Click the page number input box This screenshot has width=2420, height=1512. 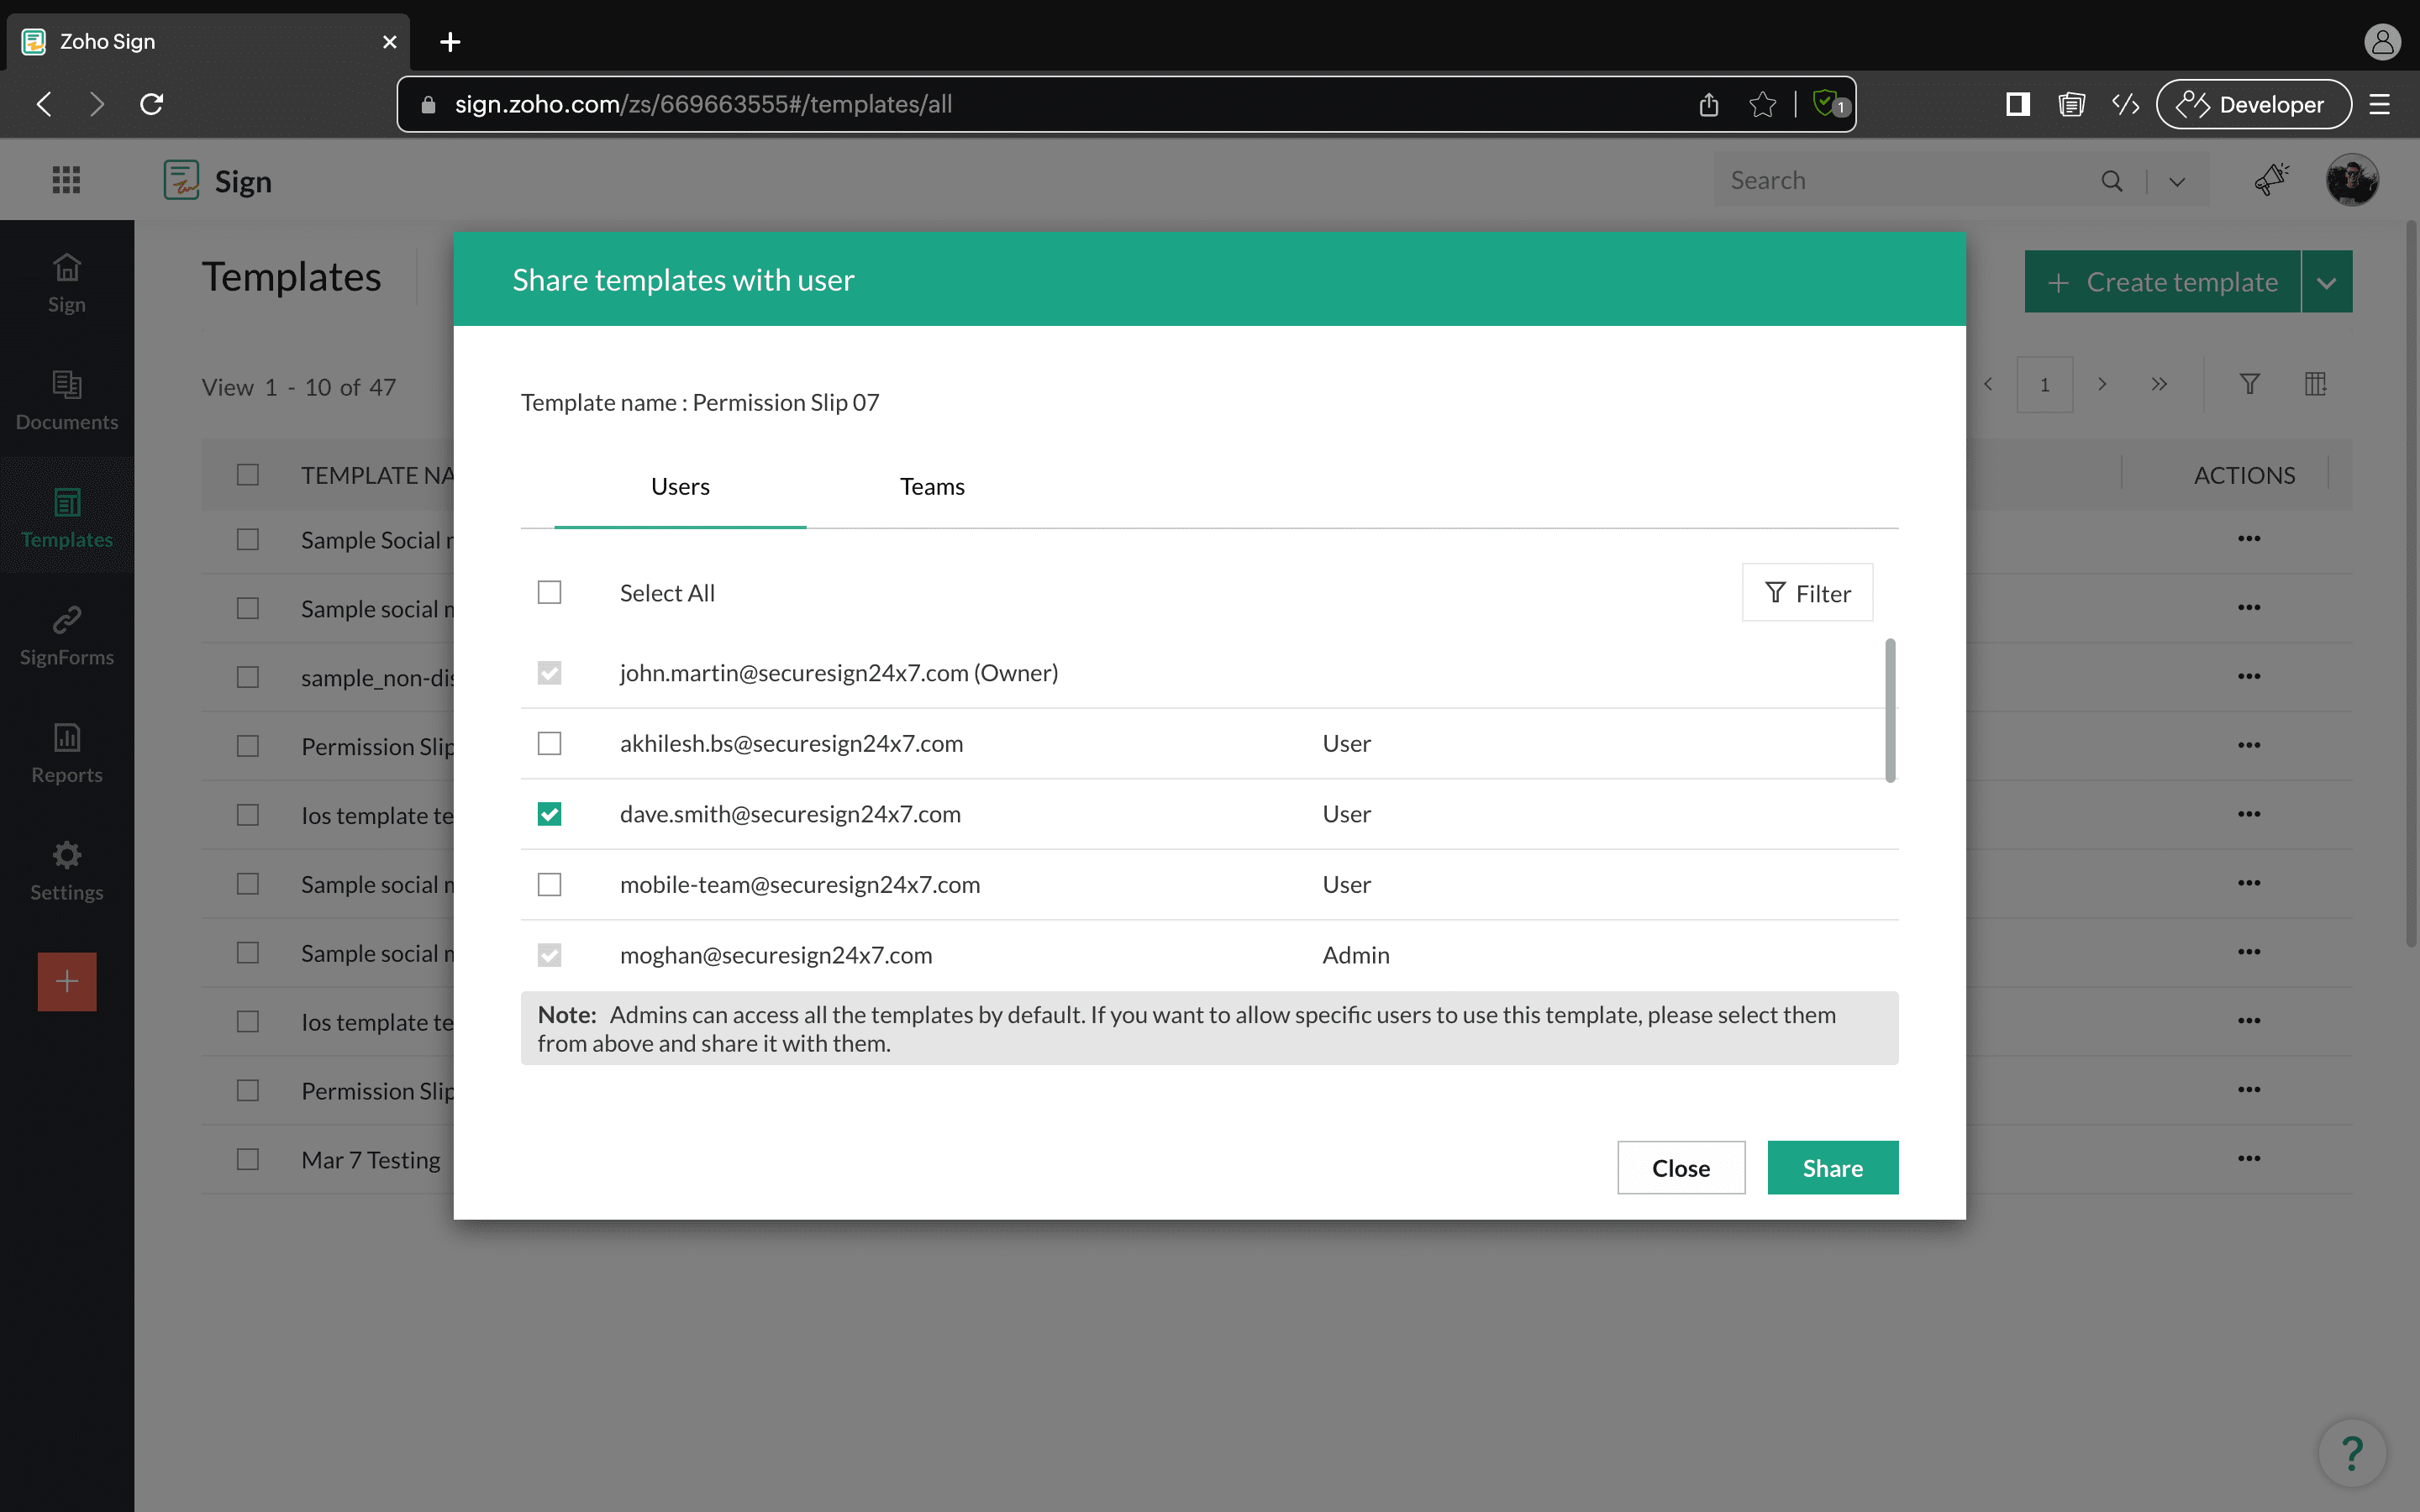[x=2044, y=384]
